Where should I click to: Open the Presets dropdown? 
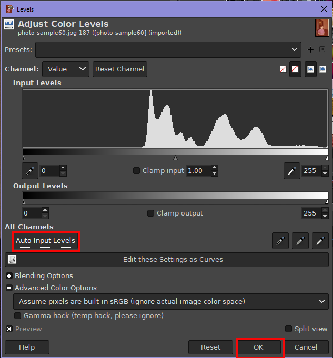pos(168,49)
